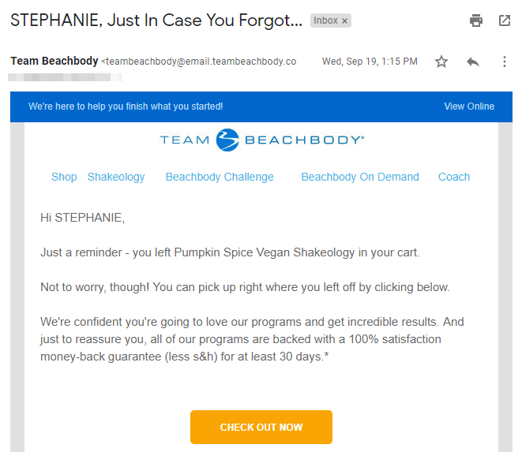The image size is (522, 452).
Task: Click the print all icon
Action: (x=476, y=21)
